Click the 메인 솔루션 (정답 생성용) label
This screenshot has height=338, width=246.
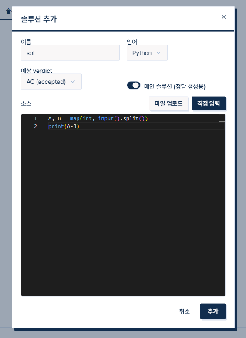pyautogui.click(x=175, y=86)
